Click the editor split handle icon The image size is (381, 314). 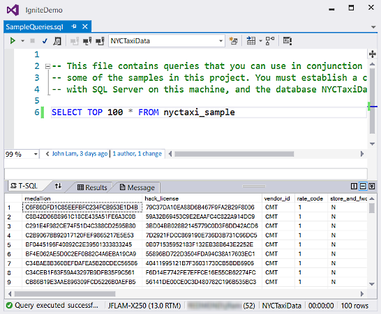click(x=372, y=54)
